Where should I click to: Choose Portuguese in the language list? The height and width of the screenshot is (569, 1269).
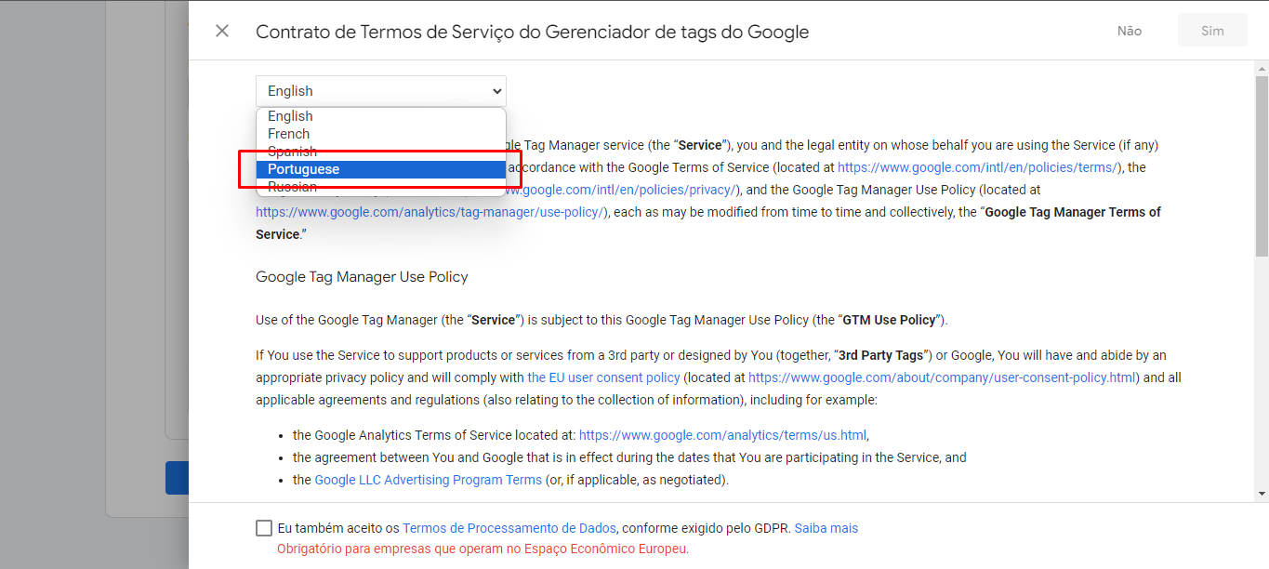(x=303, y=169)
